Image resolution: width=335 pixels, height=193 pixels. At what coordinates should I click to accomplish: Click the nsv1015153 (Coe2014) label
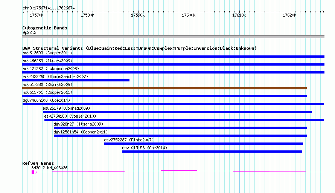(x=145, y=148)
